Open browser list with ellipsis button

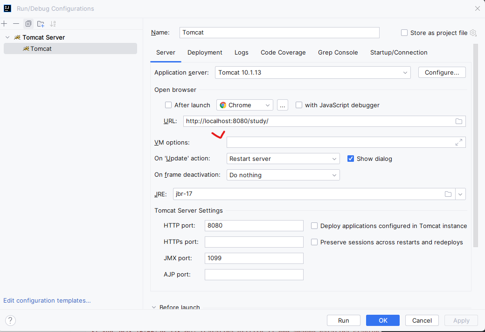coord(283,105)
